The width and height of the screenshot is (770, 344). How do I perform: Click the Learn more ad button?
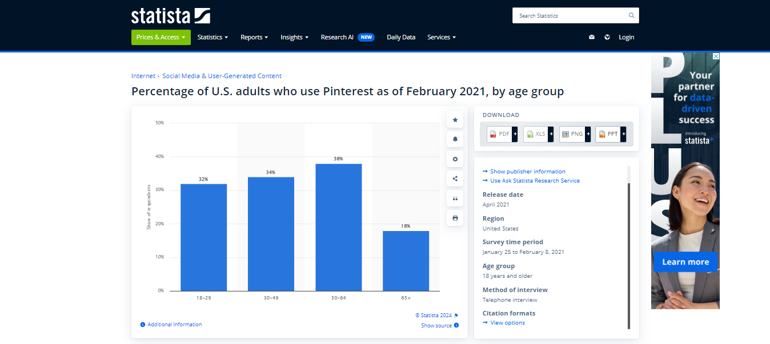685,262
